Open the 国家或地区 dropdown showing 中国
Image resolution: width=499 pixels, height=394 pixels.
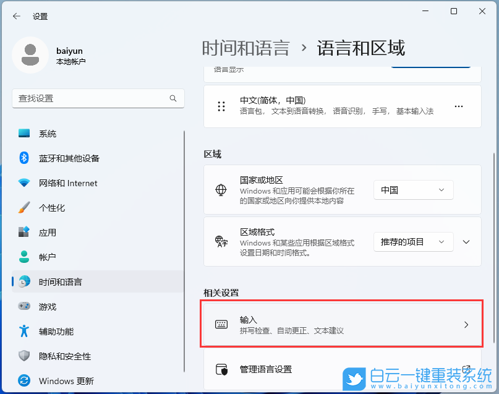click(x=413, y=190)
